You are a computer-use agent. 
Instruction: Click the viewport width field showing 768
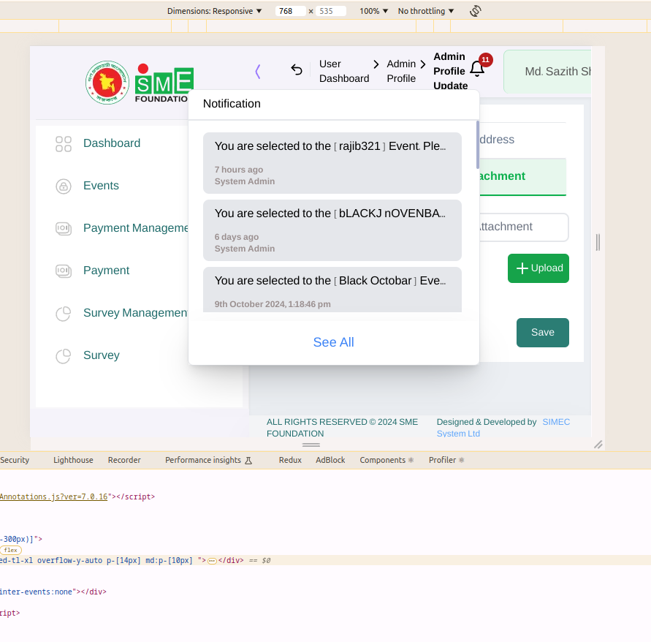(290, 11)
